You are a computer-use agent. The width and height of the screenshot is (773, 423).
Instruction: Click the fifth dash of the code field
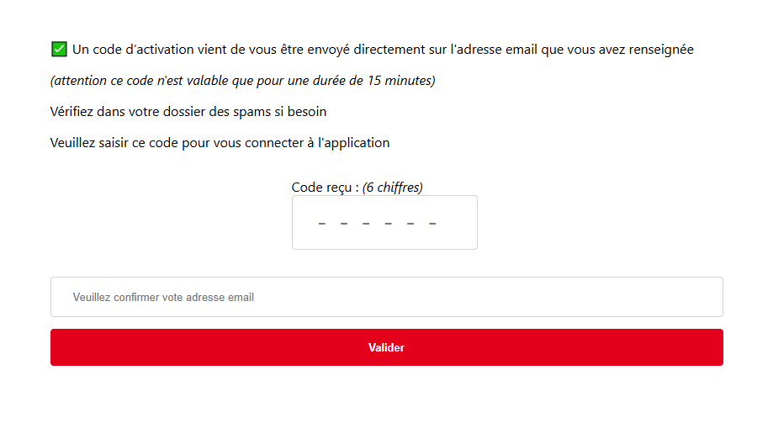coord(410,224)
